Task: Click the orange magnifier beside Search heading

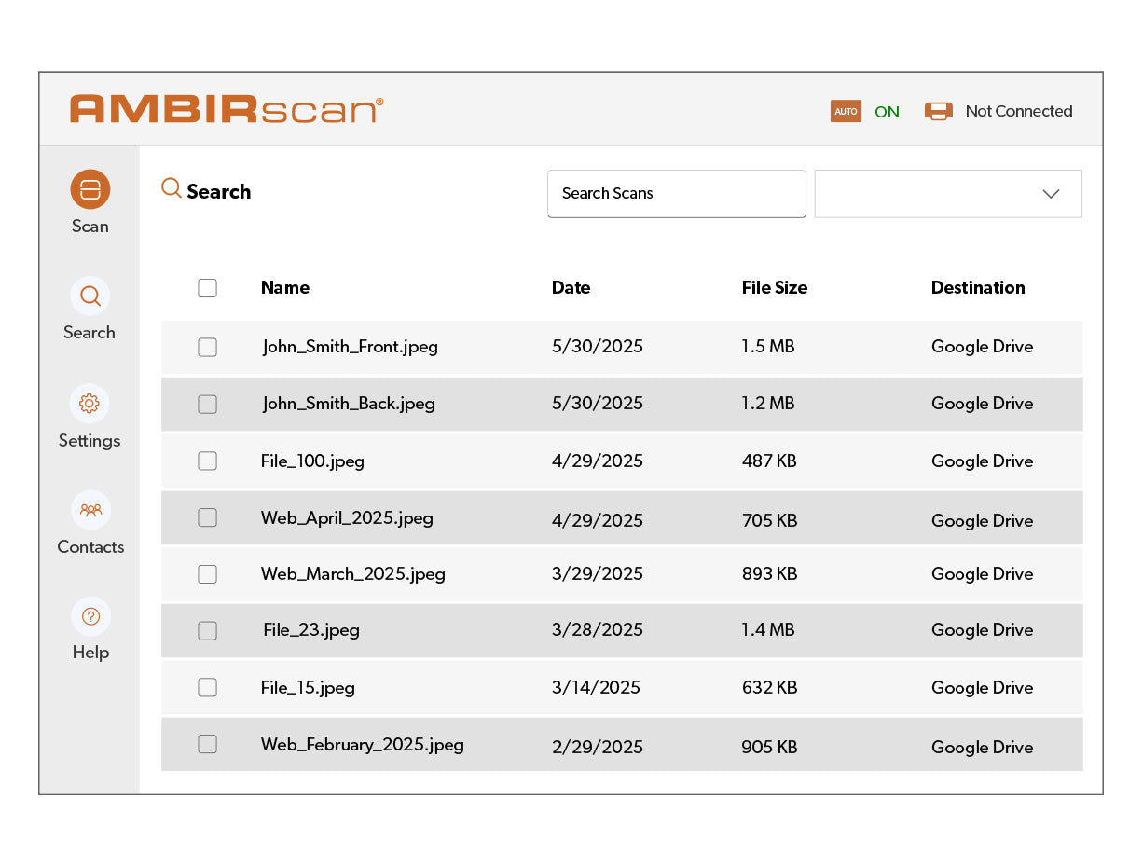Action: pyautogui.click(x=171, y=188)
